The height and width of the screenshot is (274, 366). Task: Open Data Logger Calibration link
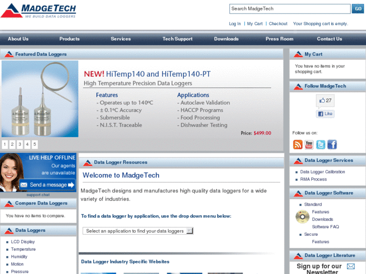point(323,172)
